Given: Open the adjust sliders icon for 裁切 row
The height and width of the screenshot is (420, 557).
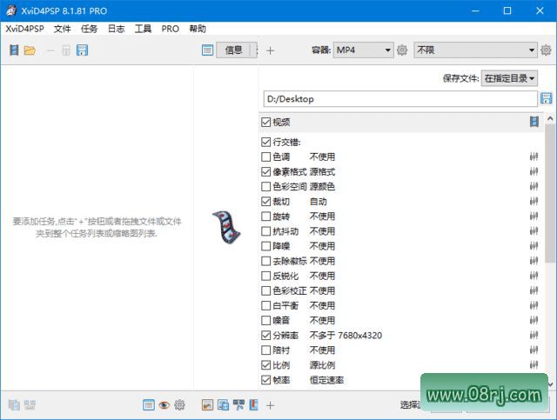Looking at the screenshot, I should click(534, 201).
